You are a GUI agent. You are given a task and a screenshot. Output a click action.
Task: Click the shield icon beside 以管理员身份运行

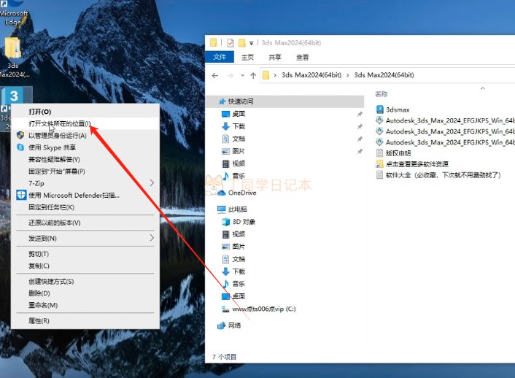click(20, 135)
